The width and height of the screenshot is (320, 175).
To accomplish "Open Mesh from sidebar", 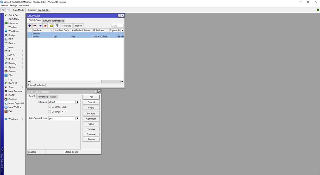I will coord(11,47).
